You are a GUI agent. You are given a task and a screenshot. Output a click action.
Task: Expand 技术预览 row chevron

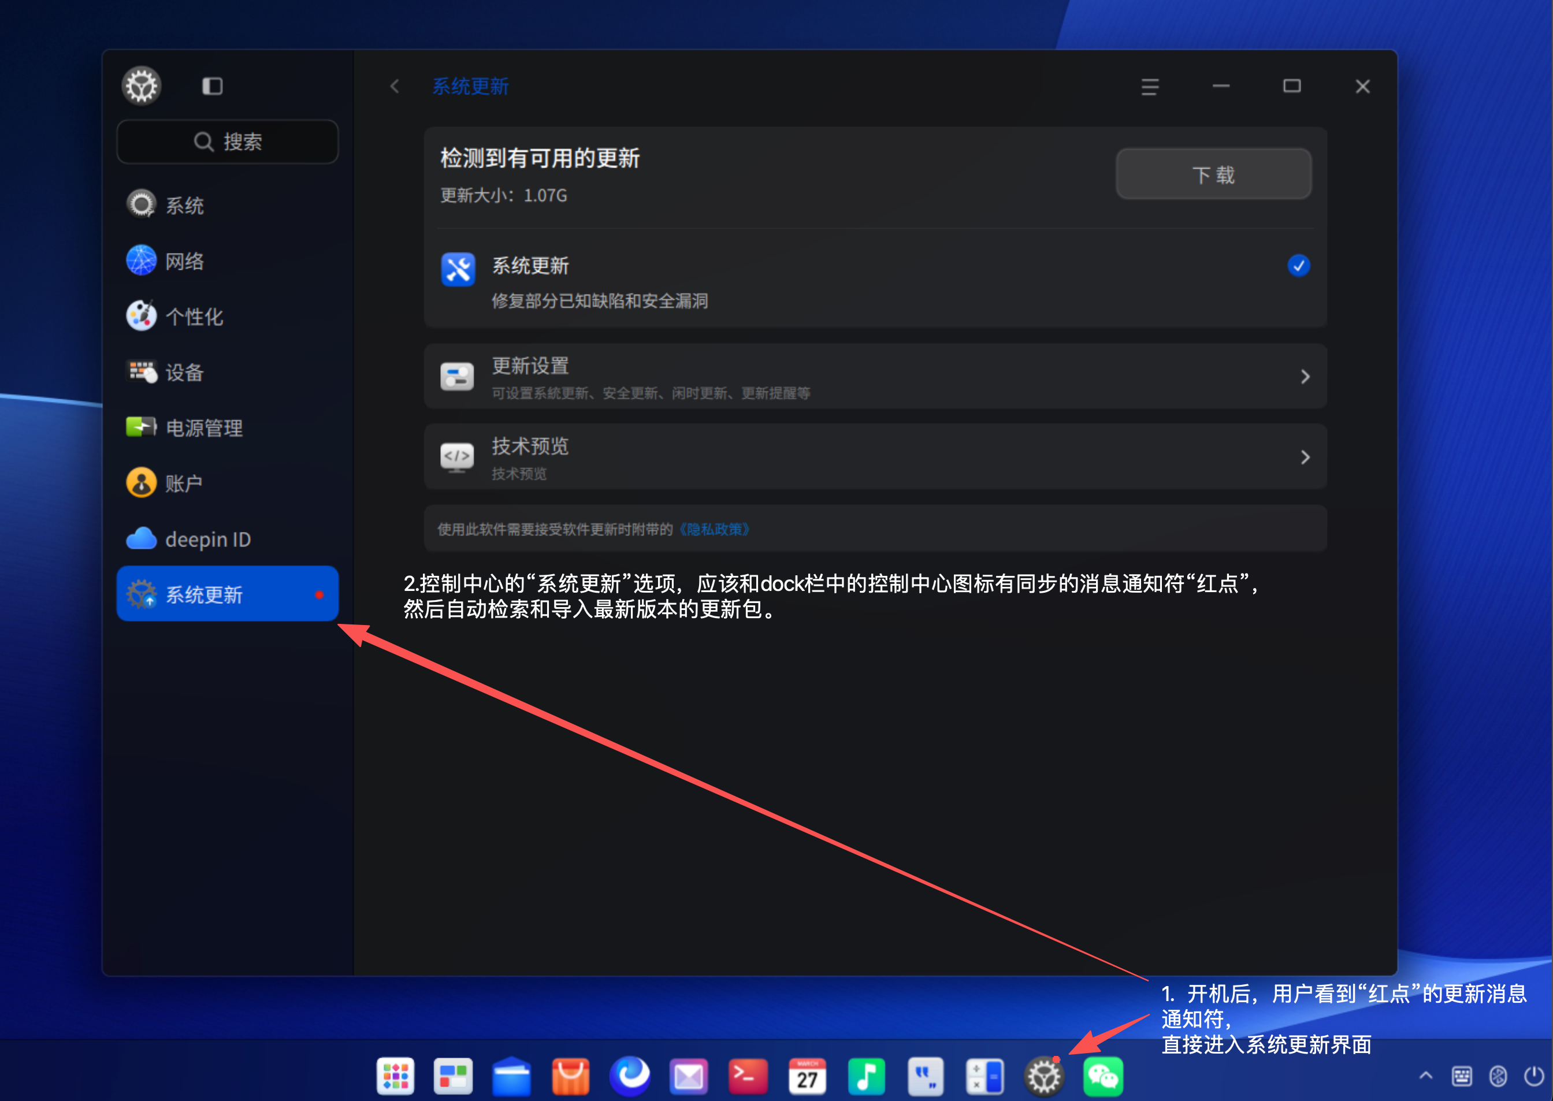[x=1305, y=457]
